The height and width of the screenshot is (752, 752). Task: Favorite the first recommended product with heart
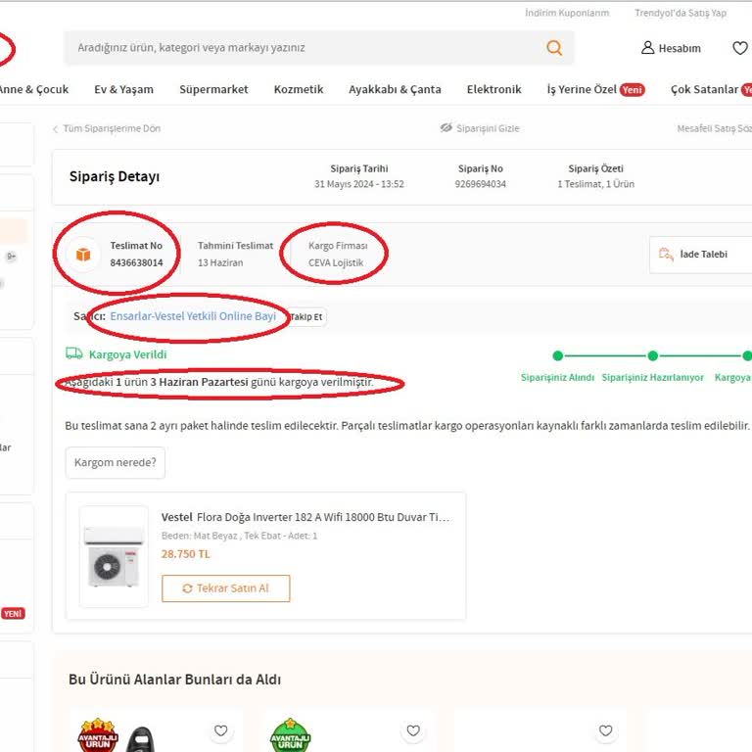(x=220, y=730)
